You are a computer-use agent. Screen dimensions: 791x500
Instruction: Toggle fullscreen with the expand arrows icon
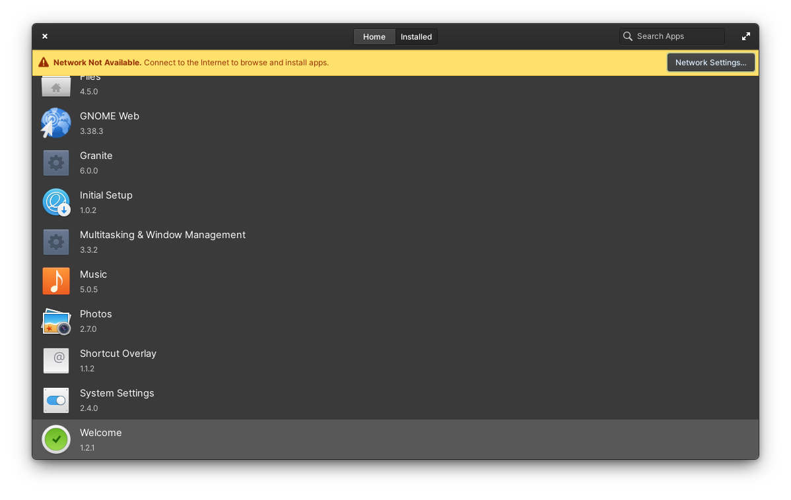[746, 36]
